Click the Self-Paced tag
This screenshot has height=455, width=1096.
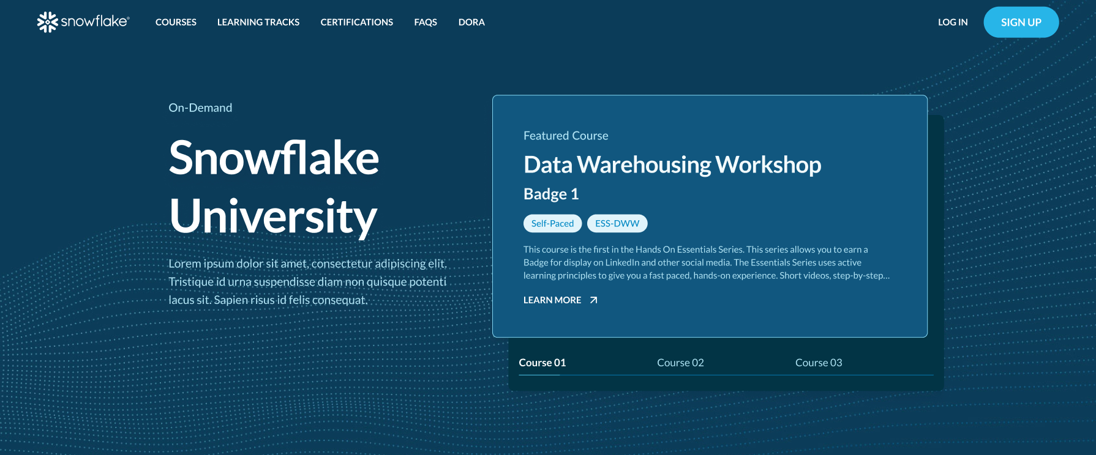click(552, 224)
